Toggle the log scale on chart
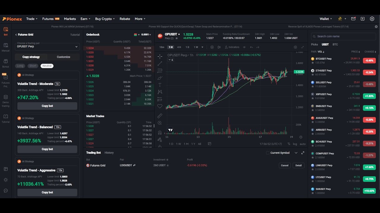Screen dimensions: 380x213 (295, 144)
